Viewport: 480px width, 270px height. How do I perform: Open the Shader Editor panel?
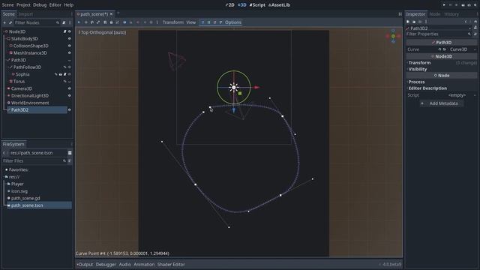[x=171, y=265]
